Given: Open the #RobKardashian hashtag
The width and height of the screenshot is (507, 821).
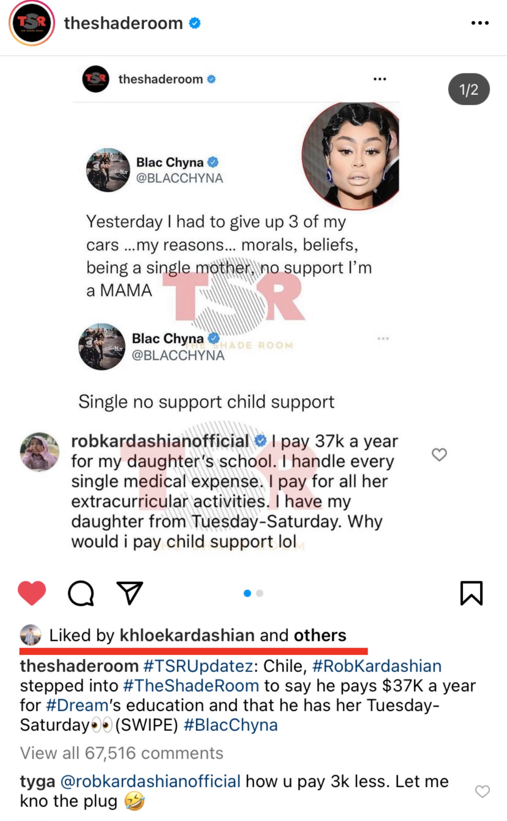Looking at the screenshot, I should pyautogui.click(x=377, y=666).
